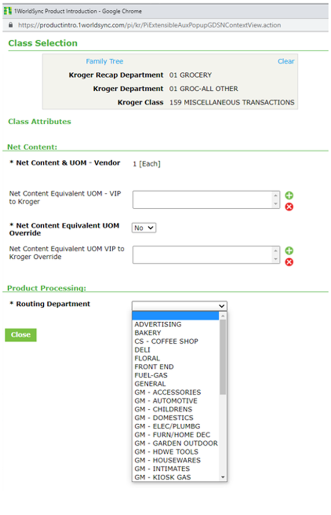This screenshot has height=515, width=331.
Task: Click the scrollbar thumb of the routing list
Action: point(223,357)
